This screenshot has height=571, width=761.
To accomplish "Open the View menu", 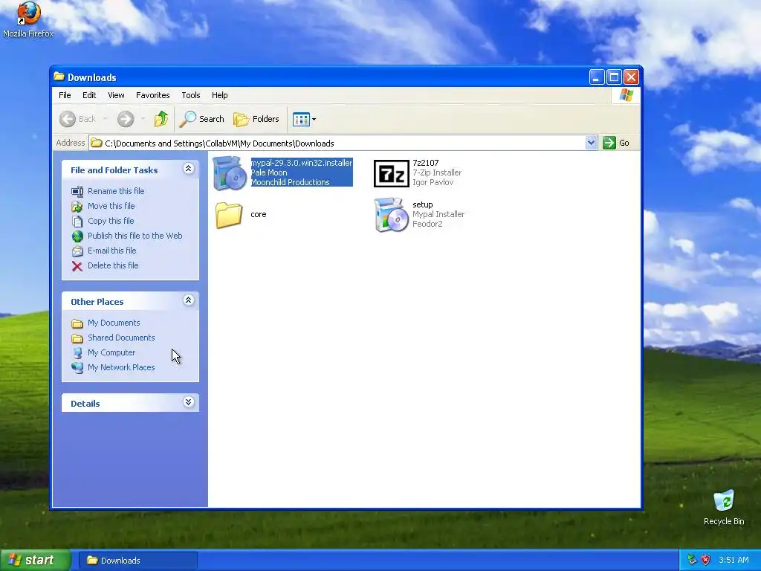I will (116, 95).
